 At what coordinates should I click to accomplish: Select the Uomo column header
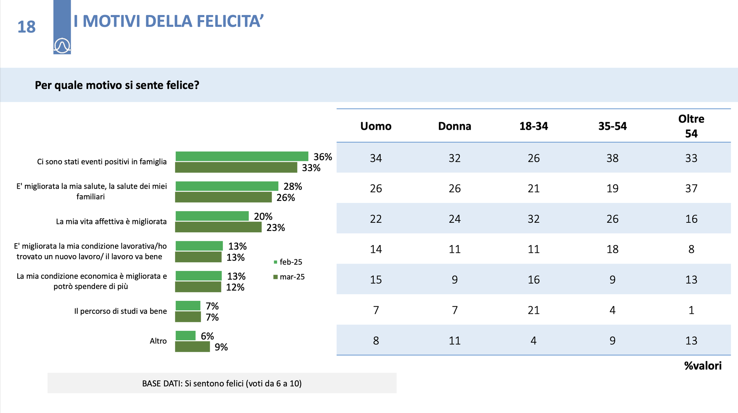click(376, 126)
